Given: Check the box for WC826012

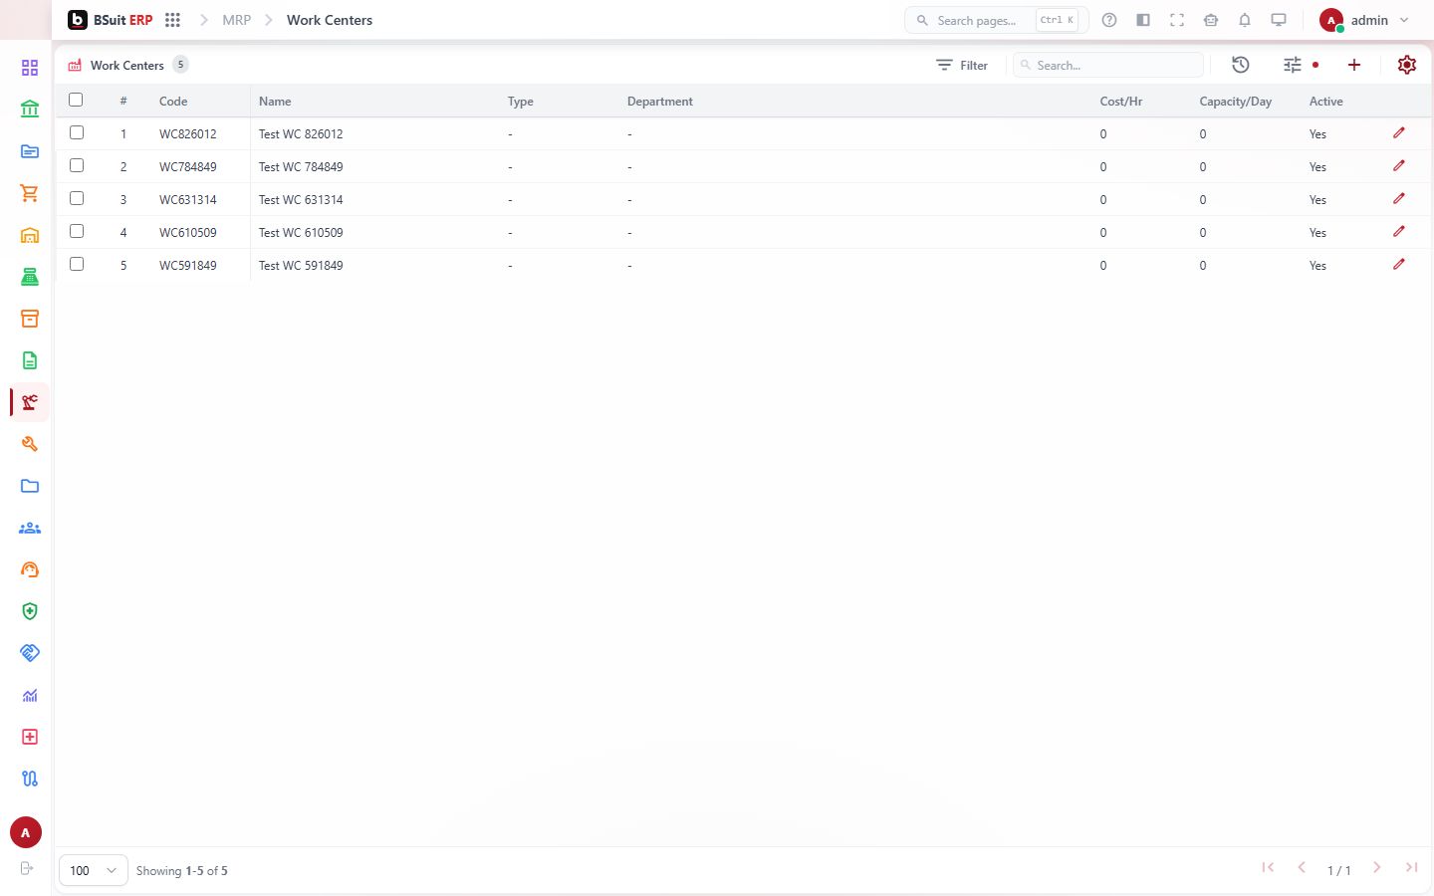Looking at the screenshot, I should (77, 132).
